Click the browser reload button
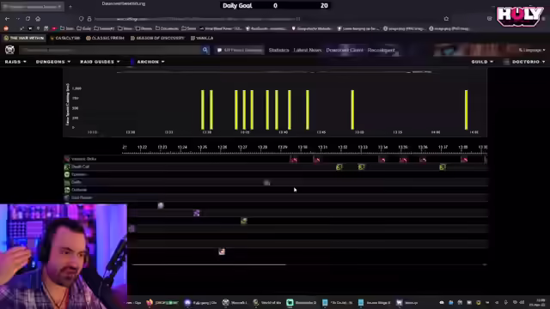The height and width of the screenshot is (309, 550). pyautogui.click(x=27, y=19)
